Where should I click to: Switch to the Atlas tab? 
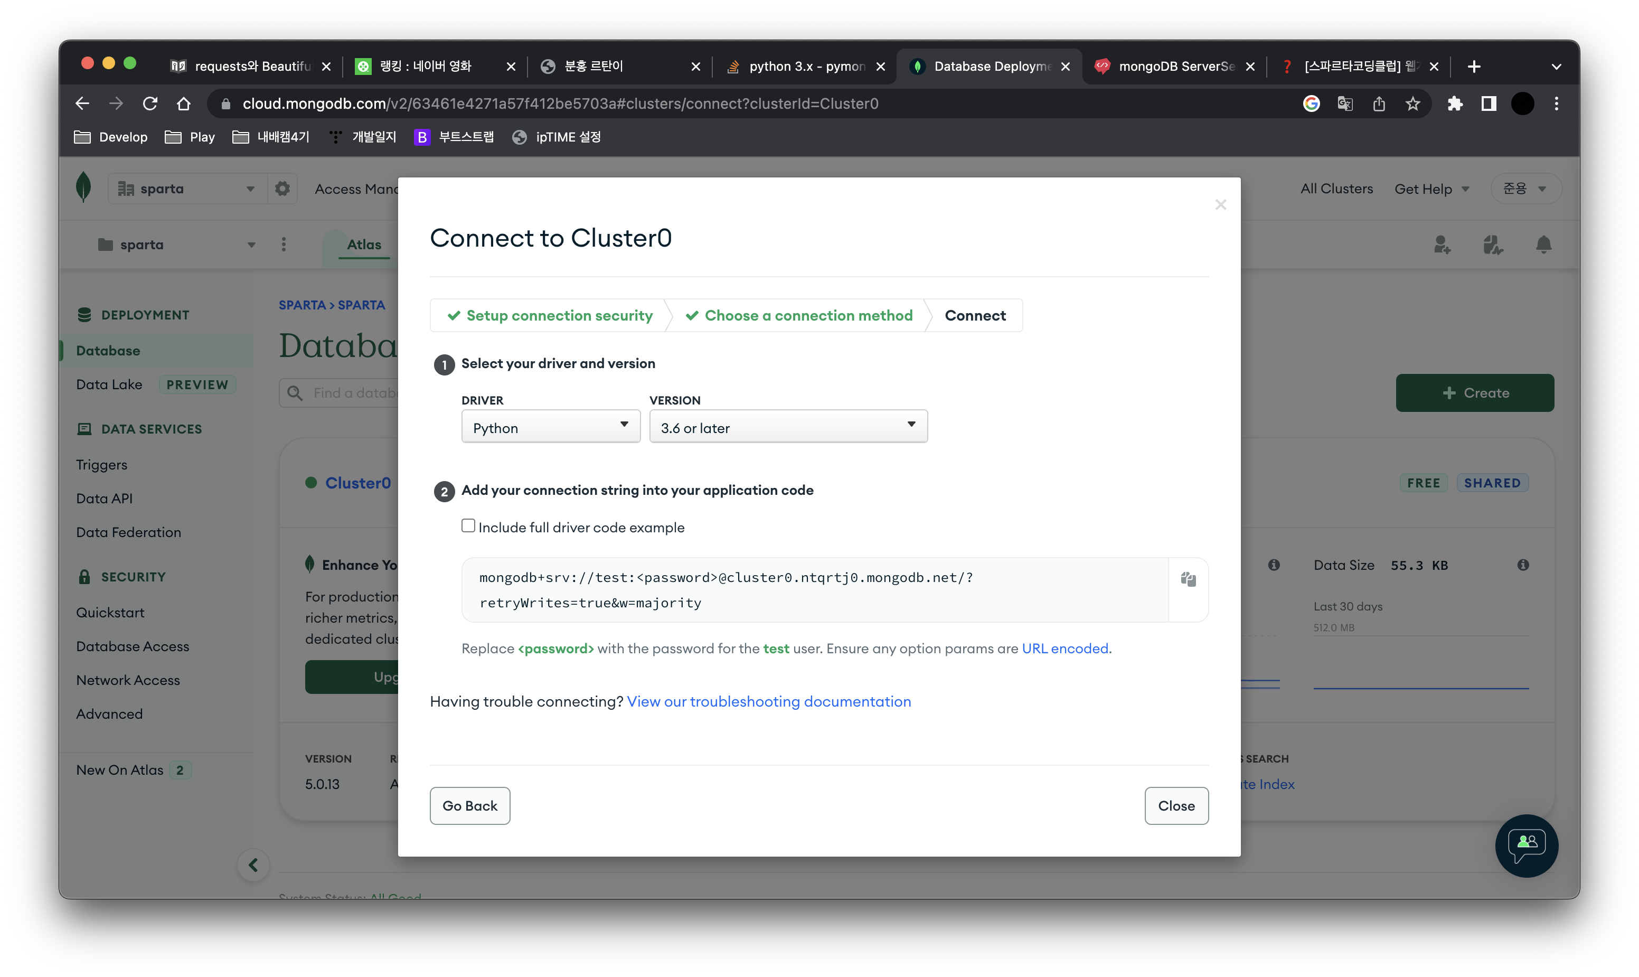pyautogui.click(x=364, y=245)
